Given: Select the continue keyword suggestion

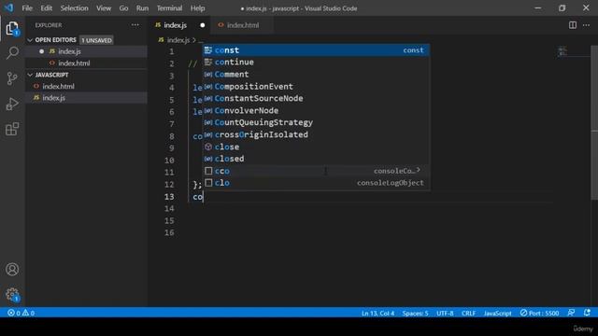Looking at the screenshot, I should click(316, 63).
